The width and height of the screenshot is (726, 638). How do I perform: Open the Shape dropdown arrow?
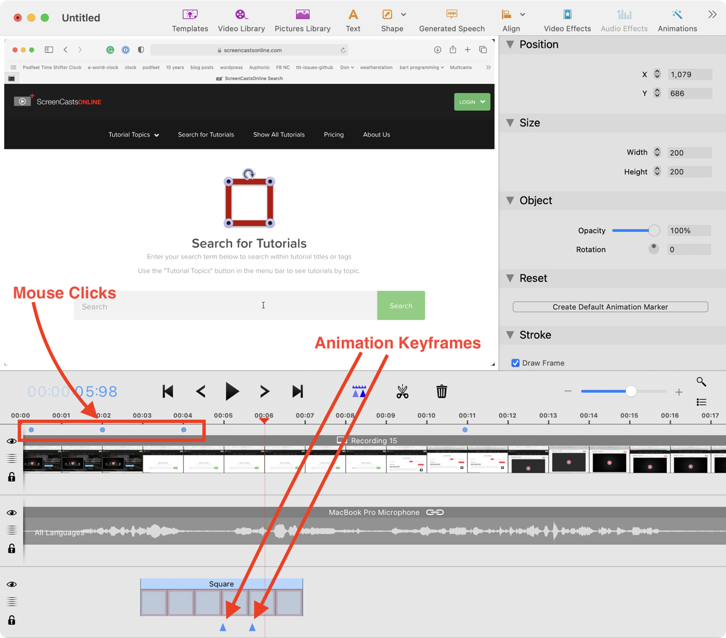pyautogui.click(x=404, y=15)
